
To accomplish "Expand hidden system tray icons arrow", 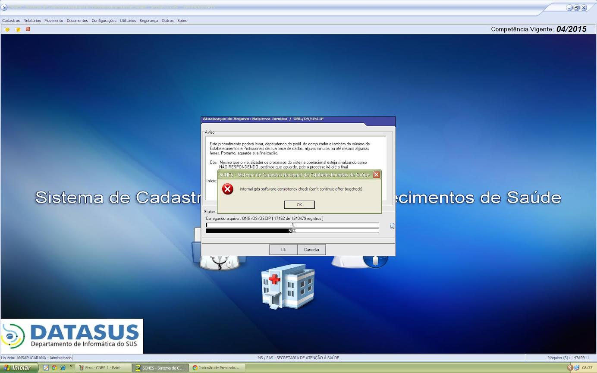I will coord(570,368).
